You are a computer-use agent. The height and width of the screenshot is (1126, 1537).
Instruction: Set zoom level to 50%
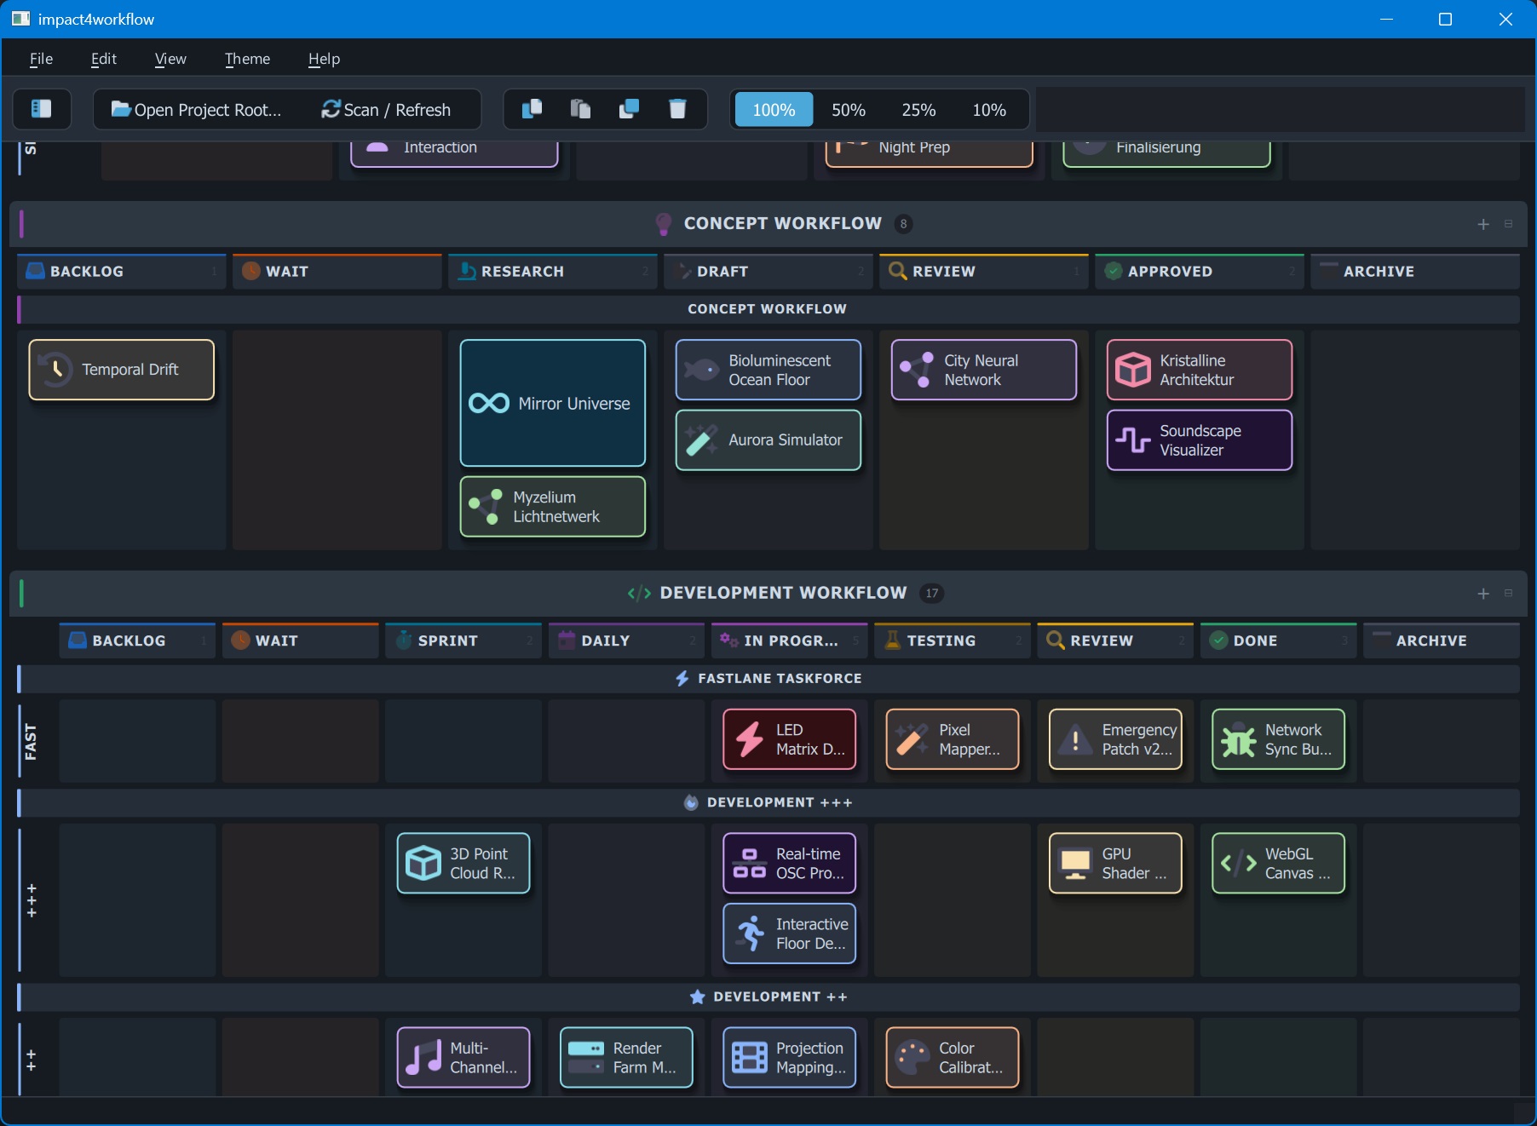[x=848, y=110]
